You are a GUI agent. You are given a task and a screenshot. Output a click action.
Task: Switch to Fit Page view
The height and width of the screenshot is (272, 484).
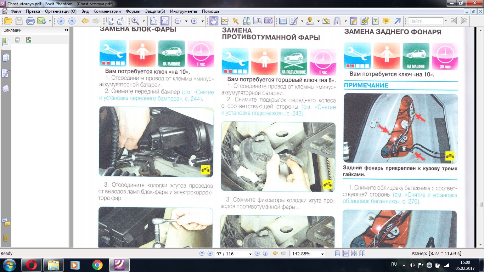coord(154,21)
